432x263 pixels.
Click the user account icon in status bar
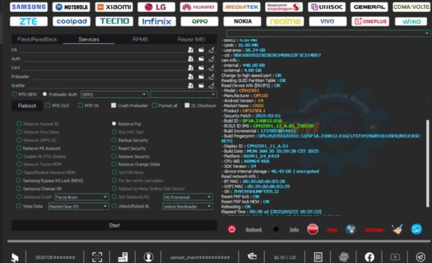pos(148,257)
